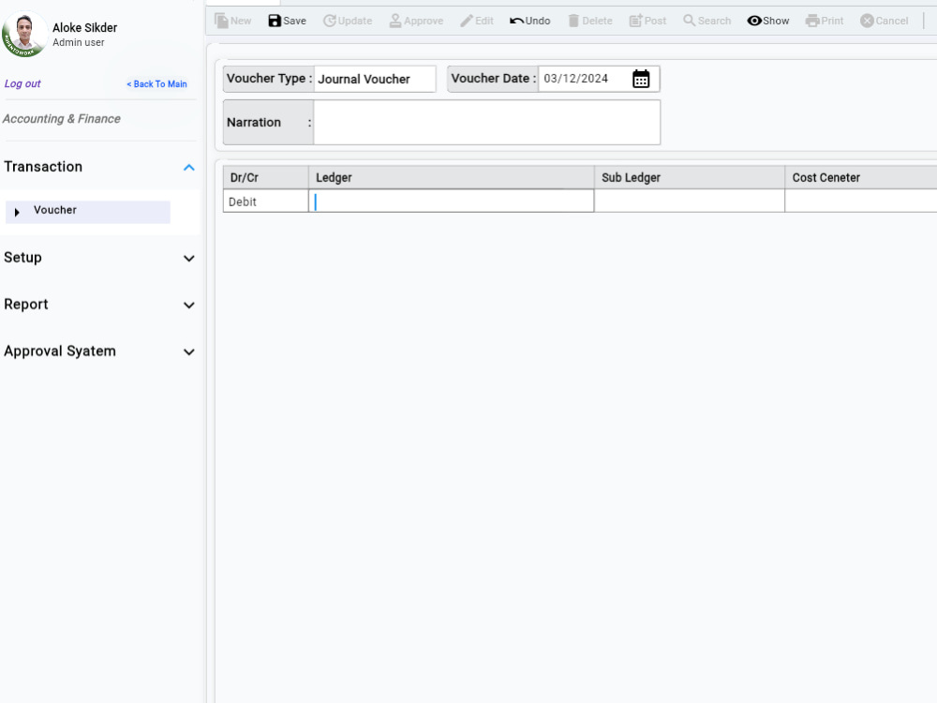Click the Back To Main link
937x703 pixels.
[156, 84]
